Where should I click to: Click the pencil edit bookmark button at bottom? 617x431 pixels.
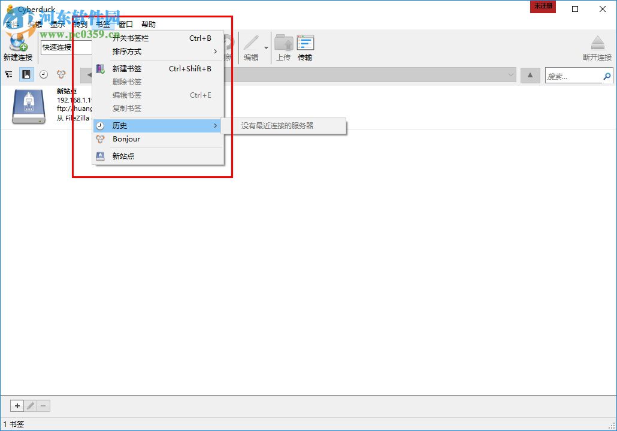point(31,406)
